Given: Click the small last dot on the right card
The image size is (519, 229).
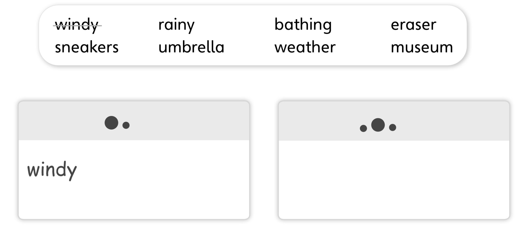Looking at the screenshot, I should tap(392, 128).
